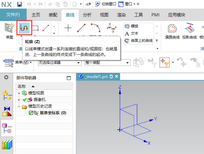This screenshot has height=154, width=204.
Task: Expand the 模型视图 tree node
Action: (x=19, y=93)
